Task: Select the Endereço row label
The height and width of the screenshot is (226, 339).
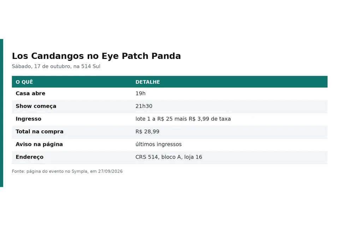Action: point(29,157)
